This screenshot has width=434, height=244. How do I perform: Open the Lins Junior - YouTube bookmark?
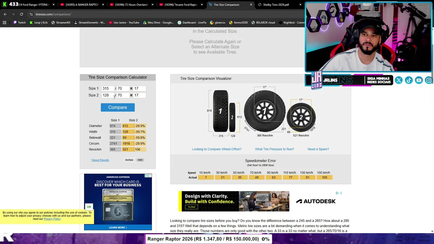click(x=124, y=23)
